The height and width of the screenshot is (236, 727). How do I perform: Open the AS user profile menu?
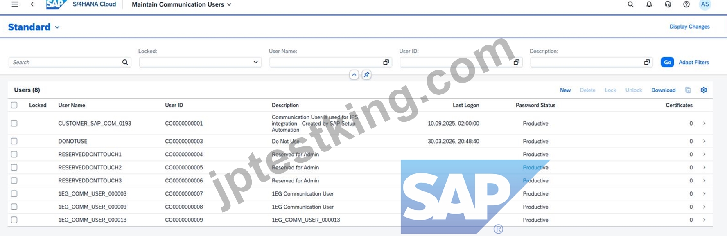(705, 4)
